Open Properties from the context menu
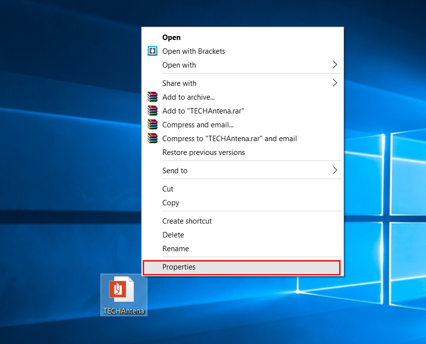Image resolution: width=426 pixels, height=344 pixels. (241, 268)
